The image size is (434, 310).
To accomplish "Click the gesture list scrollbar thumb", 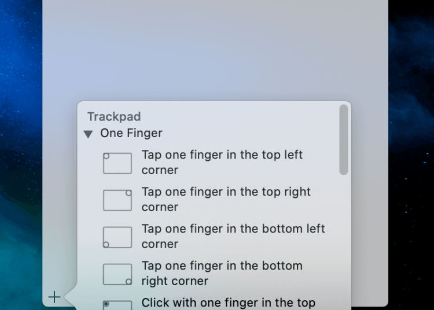I will pyautogui.click(x=344, y=139).
